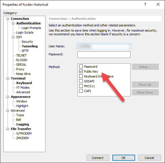Check the GSSAPI method box

pyautogui.click(x=81, y=81)
